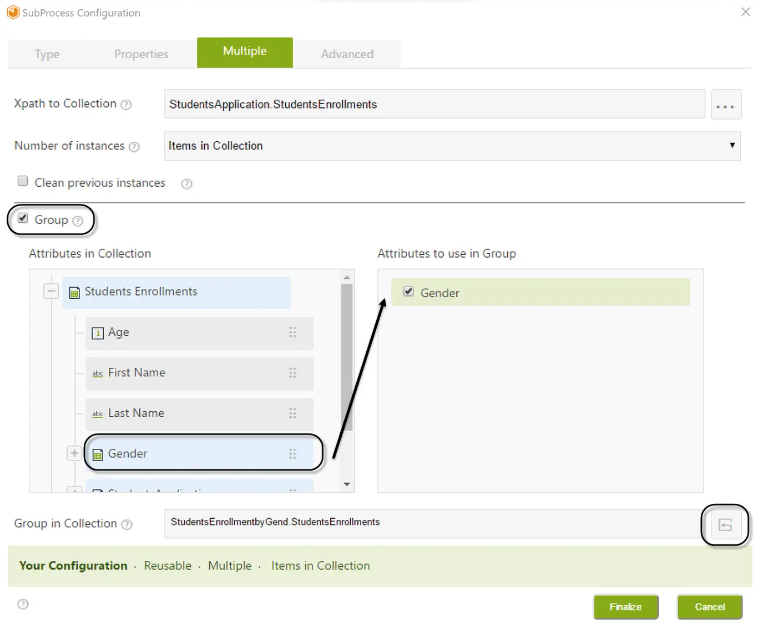758x624 pixels.
Task: Select the Age attribute row
Action: 199,333
